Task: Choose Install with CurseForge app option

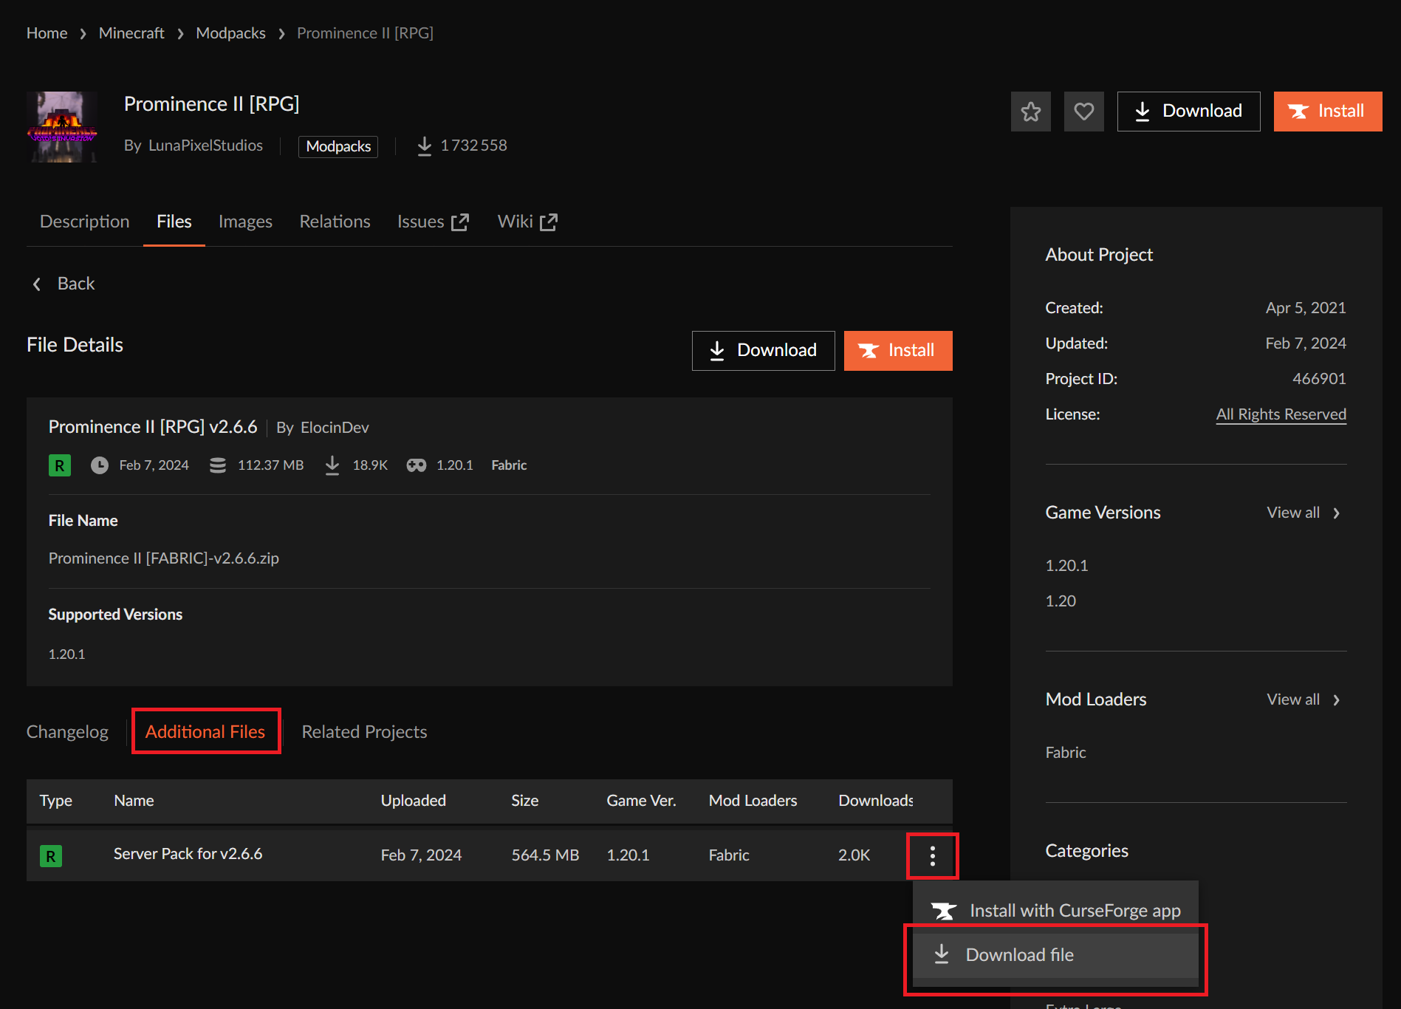Action: [x=1055, y=911]
